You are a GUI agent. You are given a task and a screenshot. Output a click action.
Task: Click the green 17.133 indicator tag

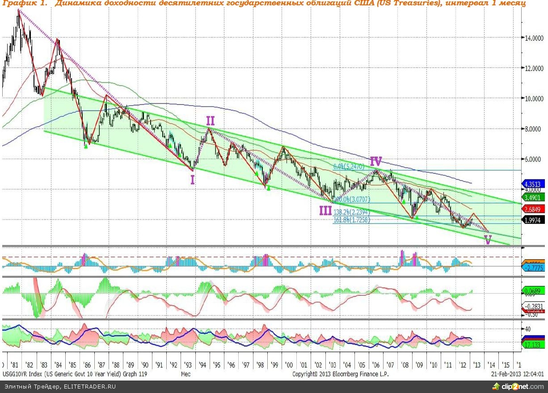534,345
